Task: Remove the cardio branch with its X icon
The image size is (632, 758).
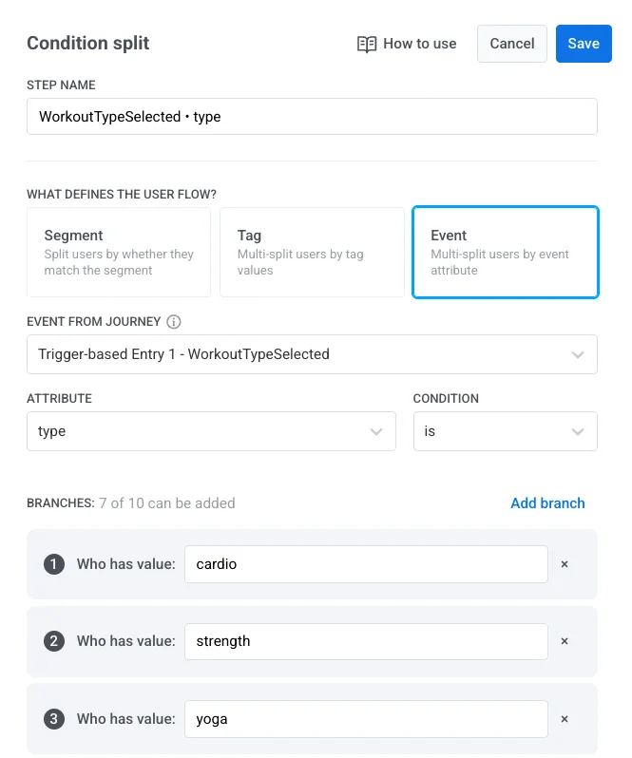Action: [x=565, y=564]
